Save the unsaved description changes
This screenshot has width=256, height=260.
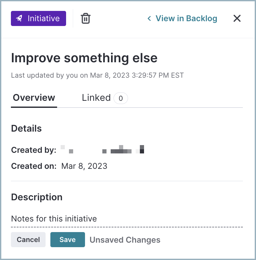point(68,239)
